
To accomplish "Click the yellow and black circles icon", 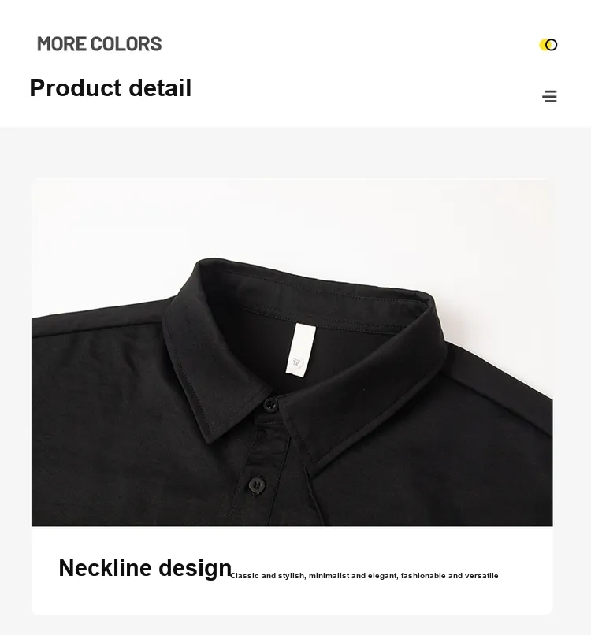I will 548,45.
